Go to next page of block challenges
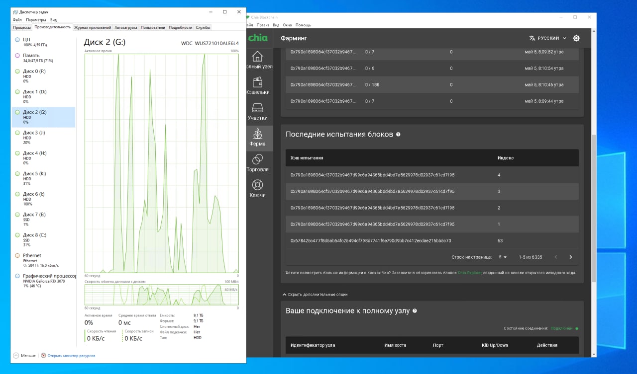637x374 pixels. pos(571,257)
